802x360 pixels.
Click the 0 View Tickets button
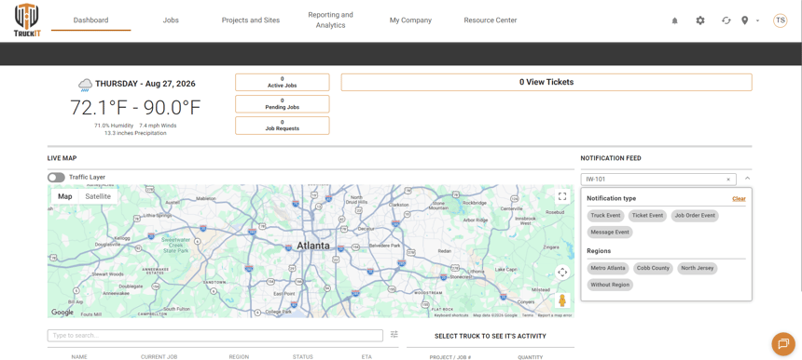(546, 82)
